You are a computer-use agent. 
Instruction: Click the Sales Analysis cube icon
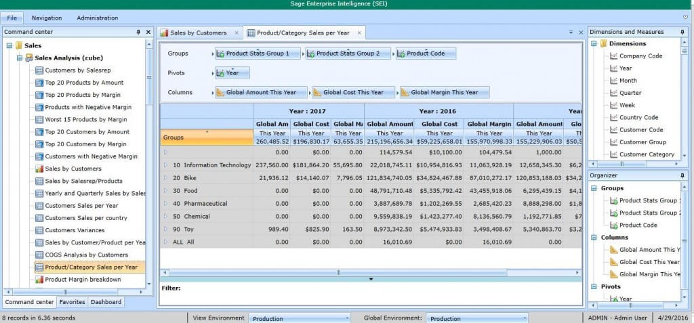click(x=29, y=58)
